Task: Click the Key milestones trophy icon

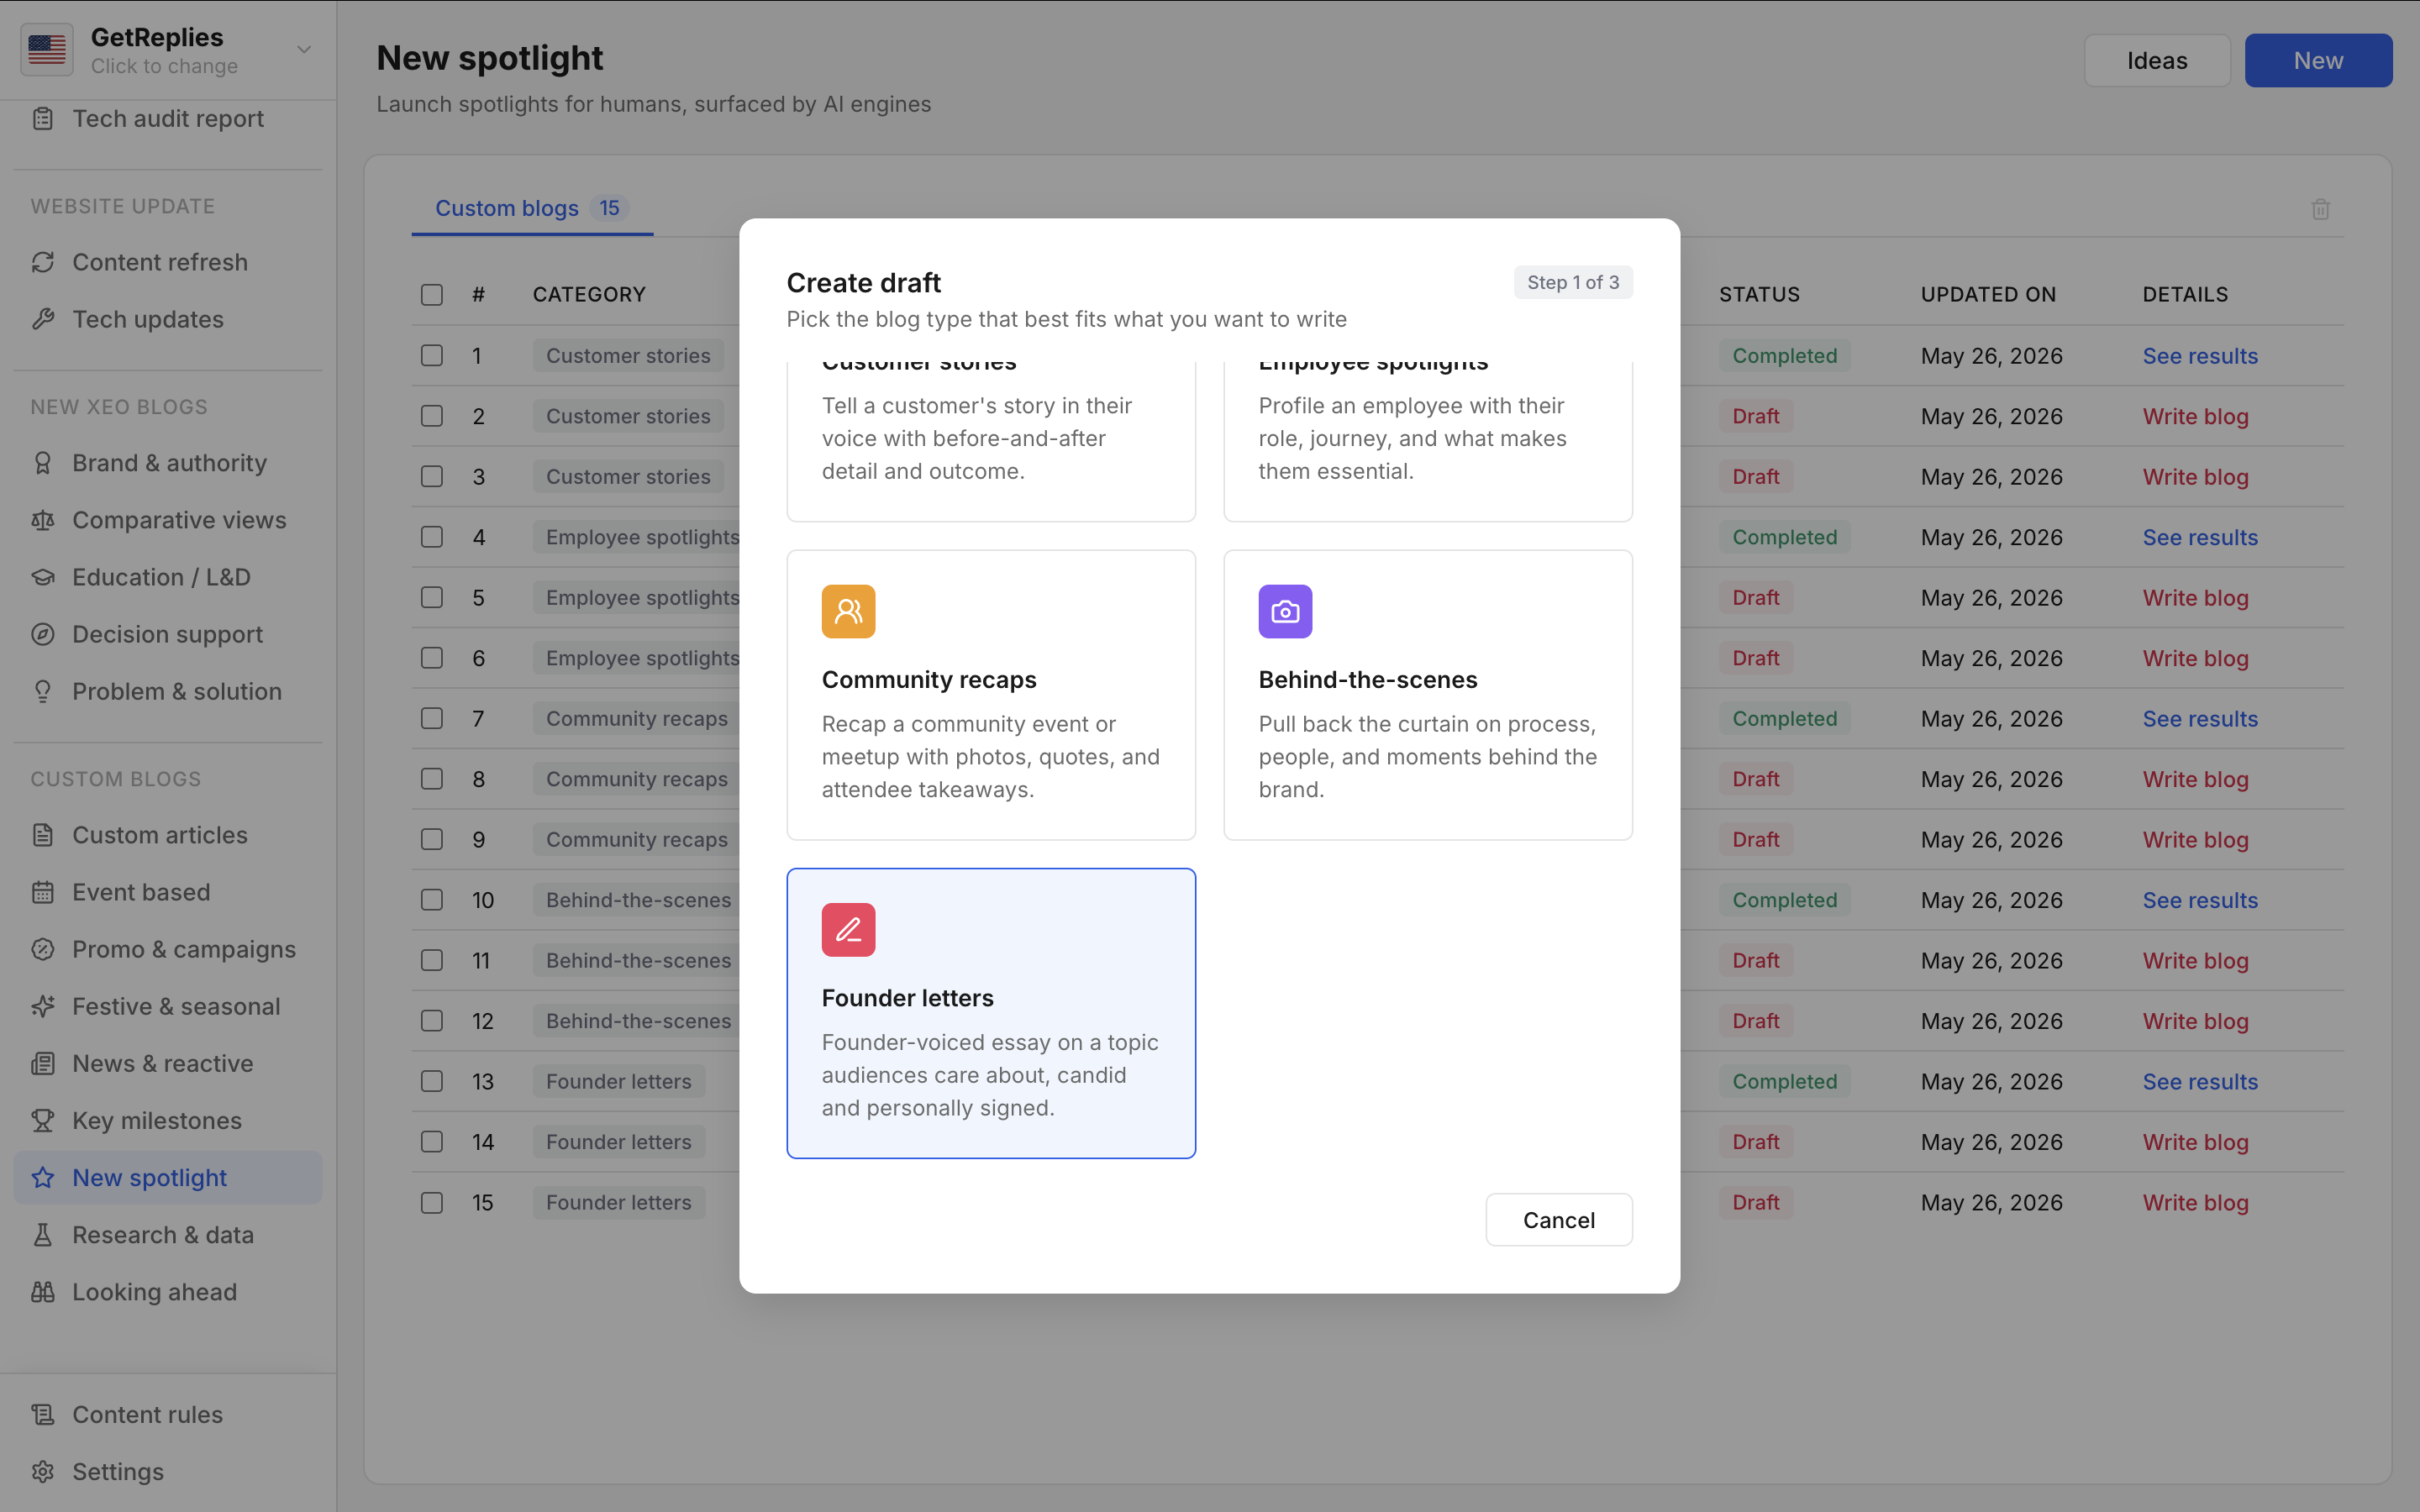Action: (x=43, y=1120)
